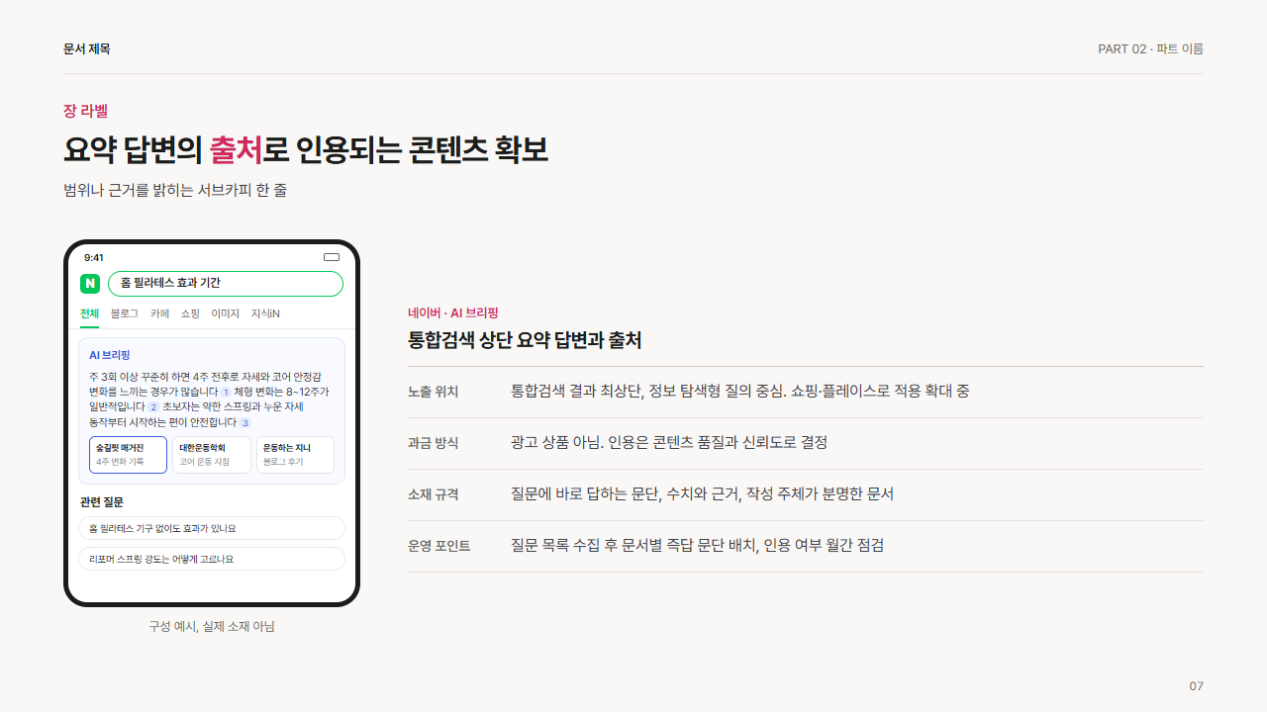Open the 숲길핏 매거진 source card

(128, 455)
